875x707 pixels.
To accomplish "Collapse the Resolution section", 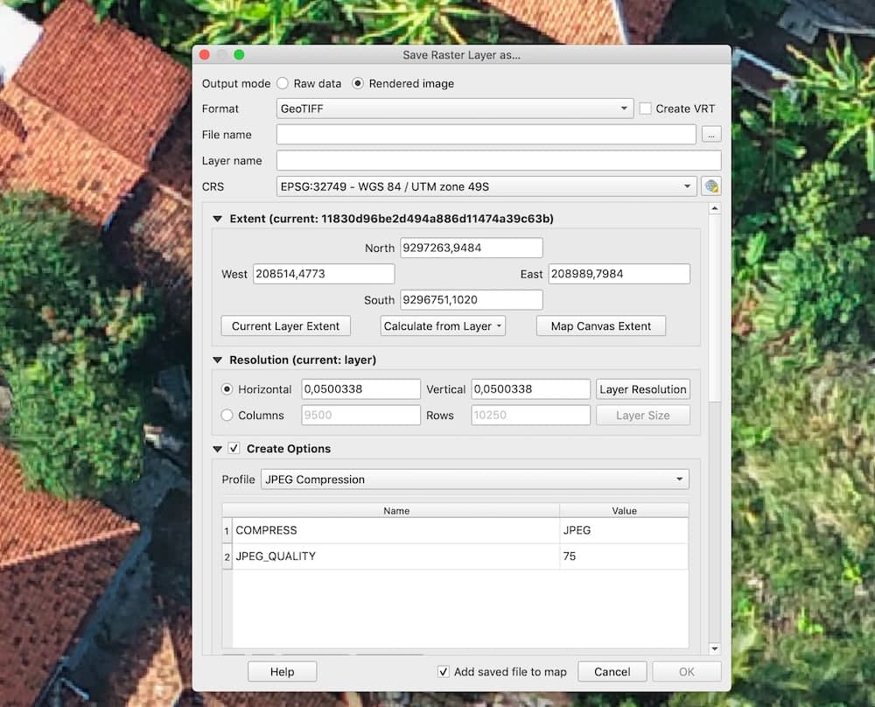I will point(215,358).
